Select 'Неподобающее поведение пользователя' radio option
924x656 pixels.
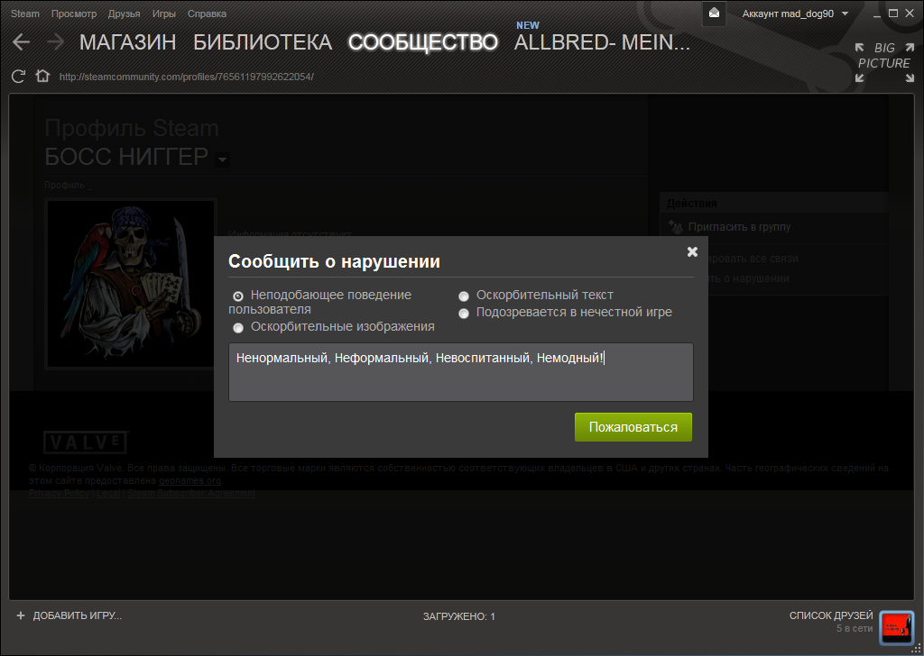coord(238,296)
